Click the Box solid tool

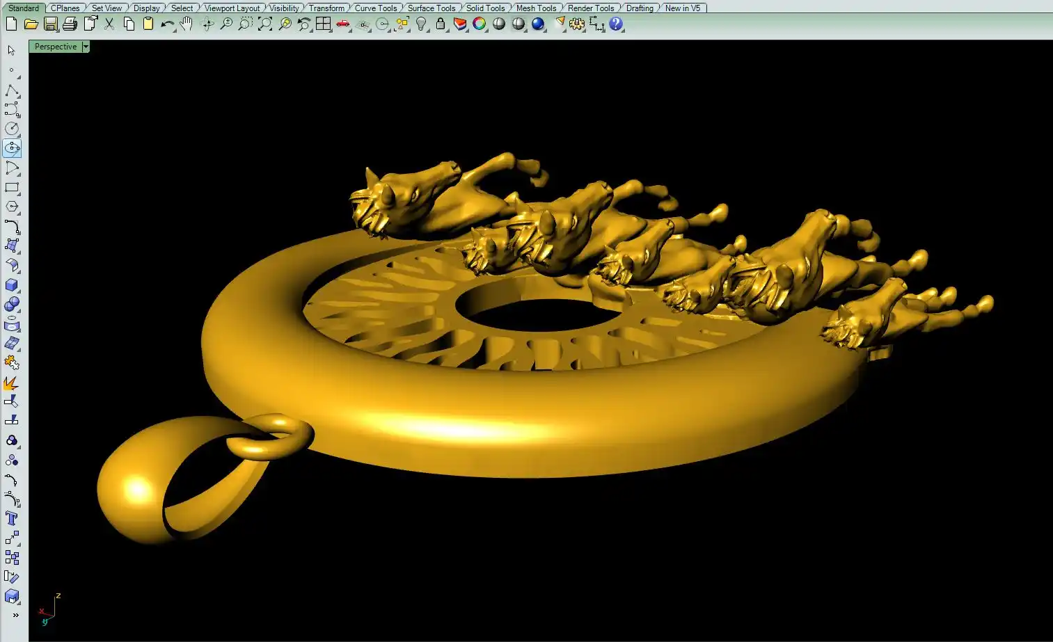click(x=12, y=285)
